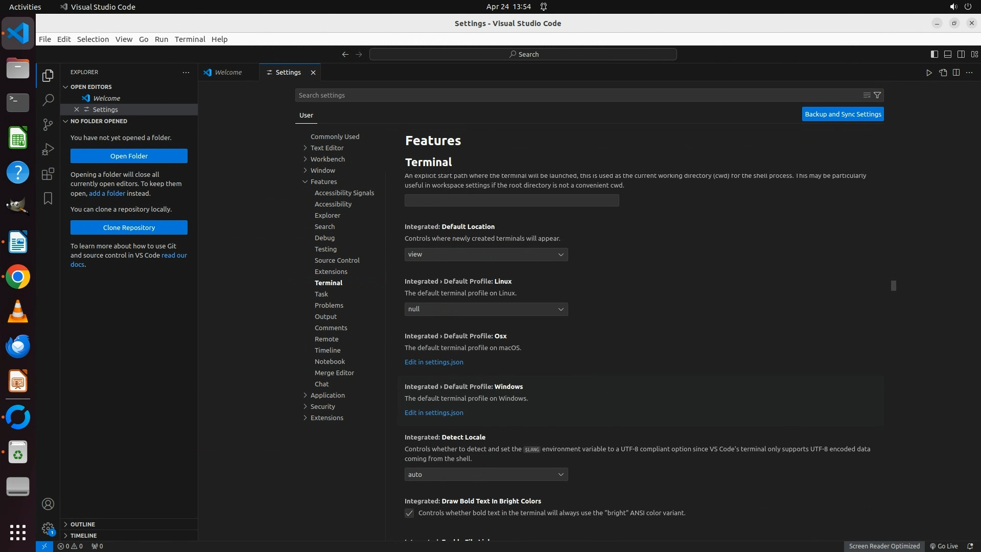The image size is (981, 552).
Task: Open Default Profile Linux dropdown
Action: 486,309
